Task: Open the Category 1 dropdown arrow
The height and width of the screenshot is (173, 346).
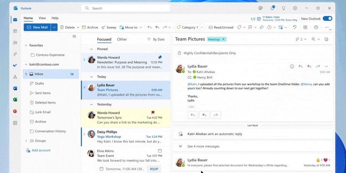Action: coord(202,27)
